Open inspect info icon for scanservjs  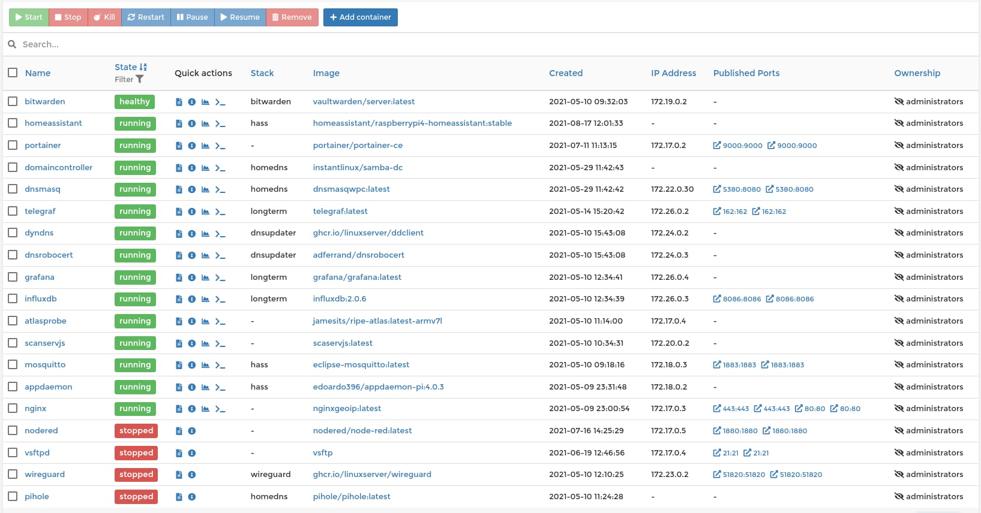tap(192, 343)
